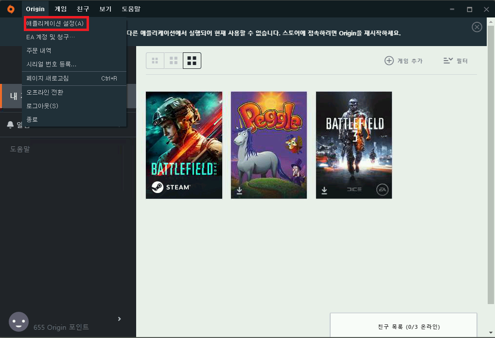Screen dimensions: 495x338
Task: Click the 필터 label text
Action: pyautogui.click(x=462, y=61)
